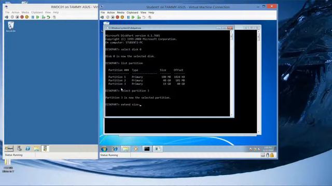Click green Reset icon in Student1 toolbar
332x186 pixels.
coord(133,17)
